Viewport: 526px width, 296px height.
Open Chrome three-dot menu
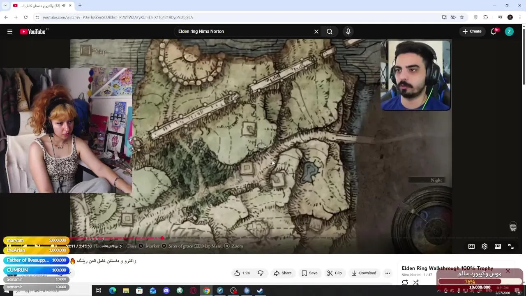pyautogui.click(x=520, y=17)
